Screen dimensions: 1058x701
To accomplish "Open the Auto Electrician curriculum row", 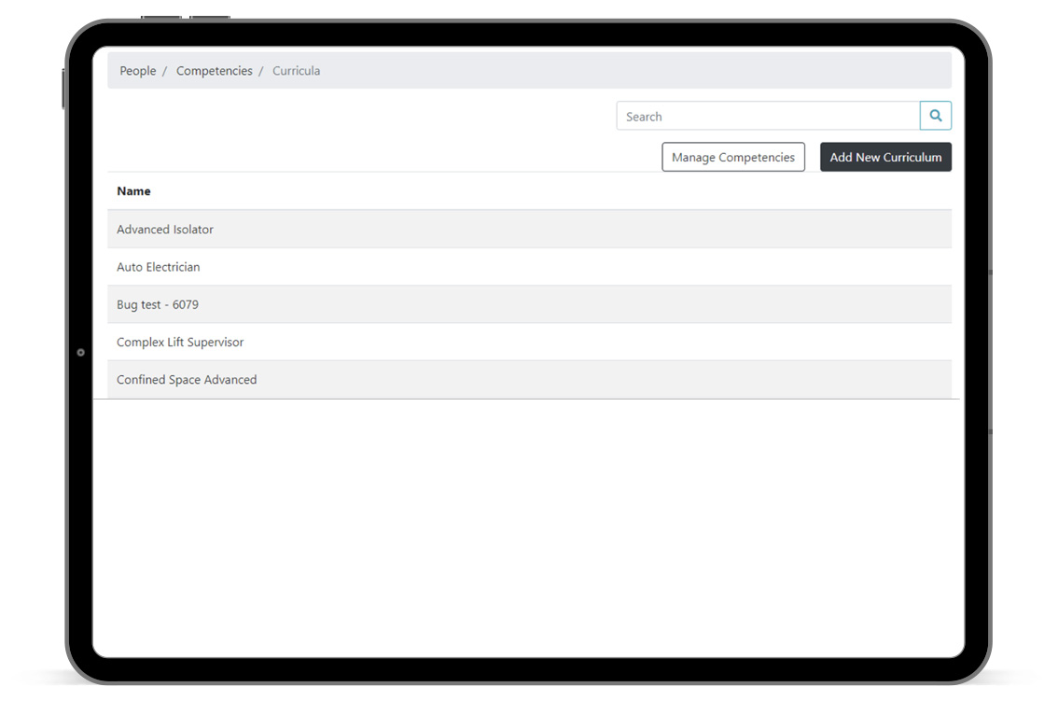I will point(529,267).
